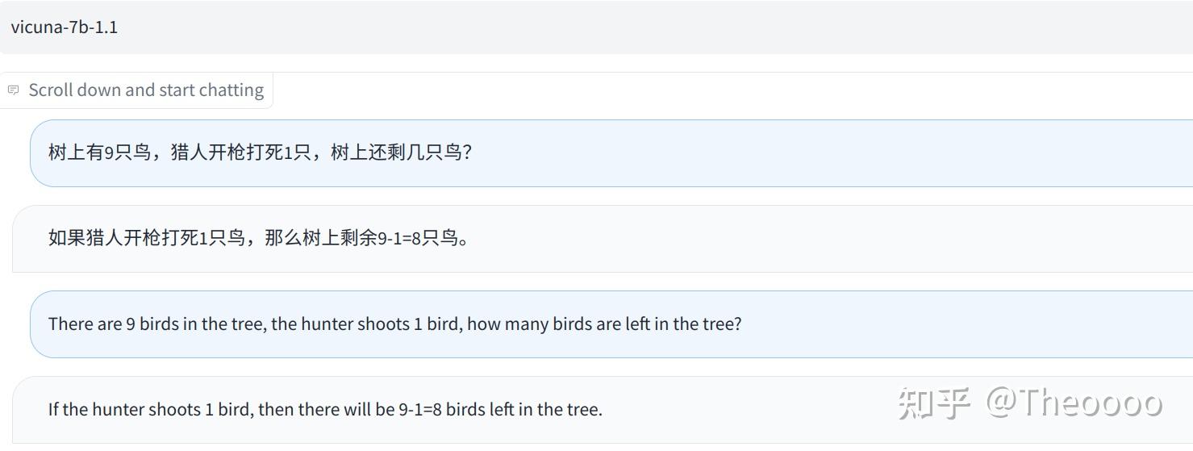Click the 9-1=8 equation in the English reply
1193x451 pixels.
click(420, 410)
